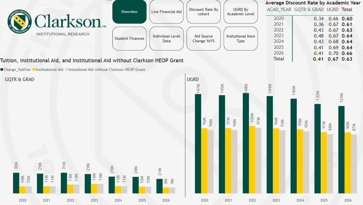Select the 148M UGRD tuition bar for 2022

[x=246, y=143]
